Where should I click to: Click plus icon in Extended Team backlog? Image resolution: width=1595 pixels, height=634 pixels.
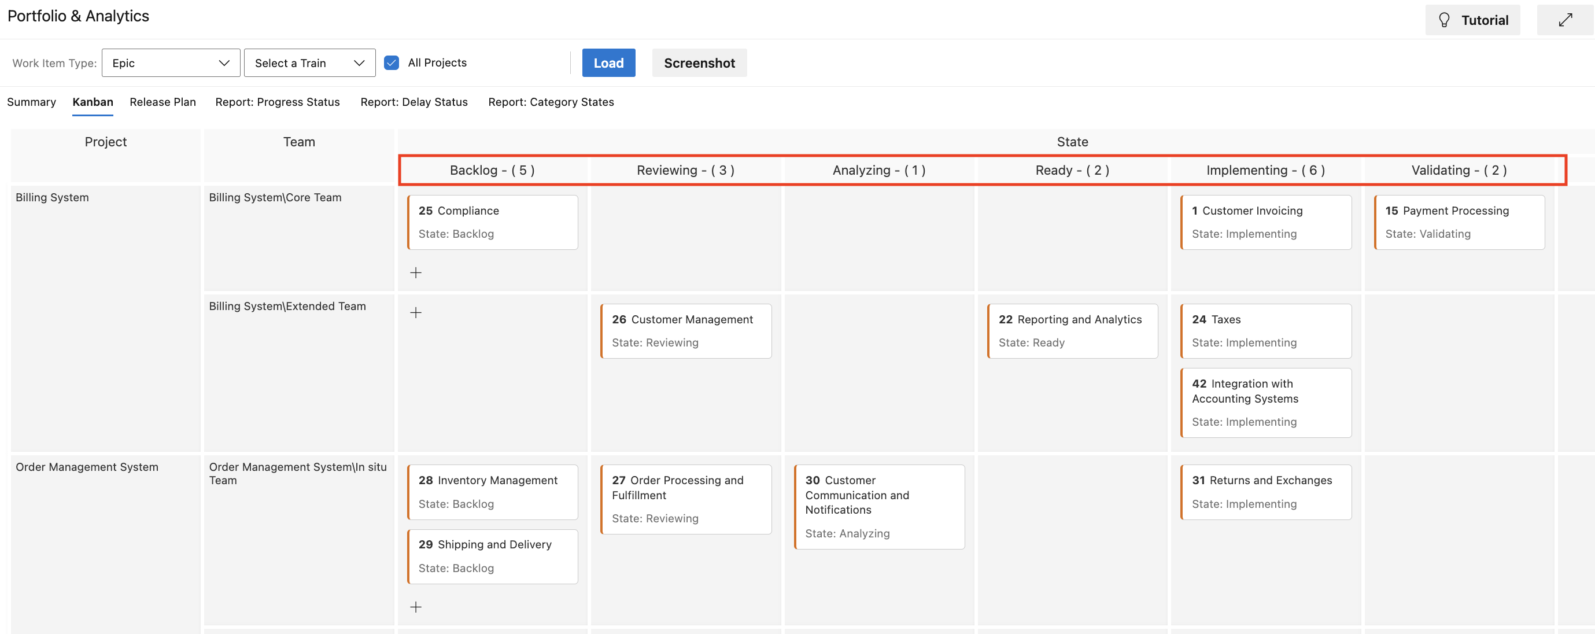point(415,313)
